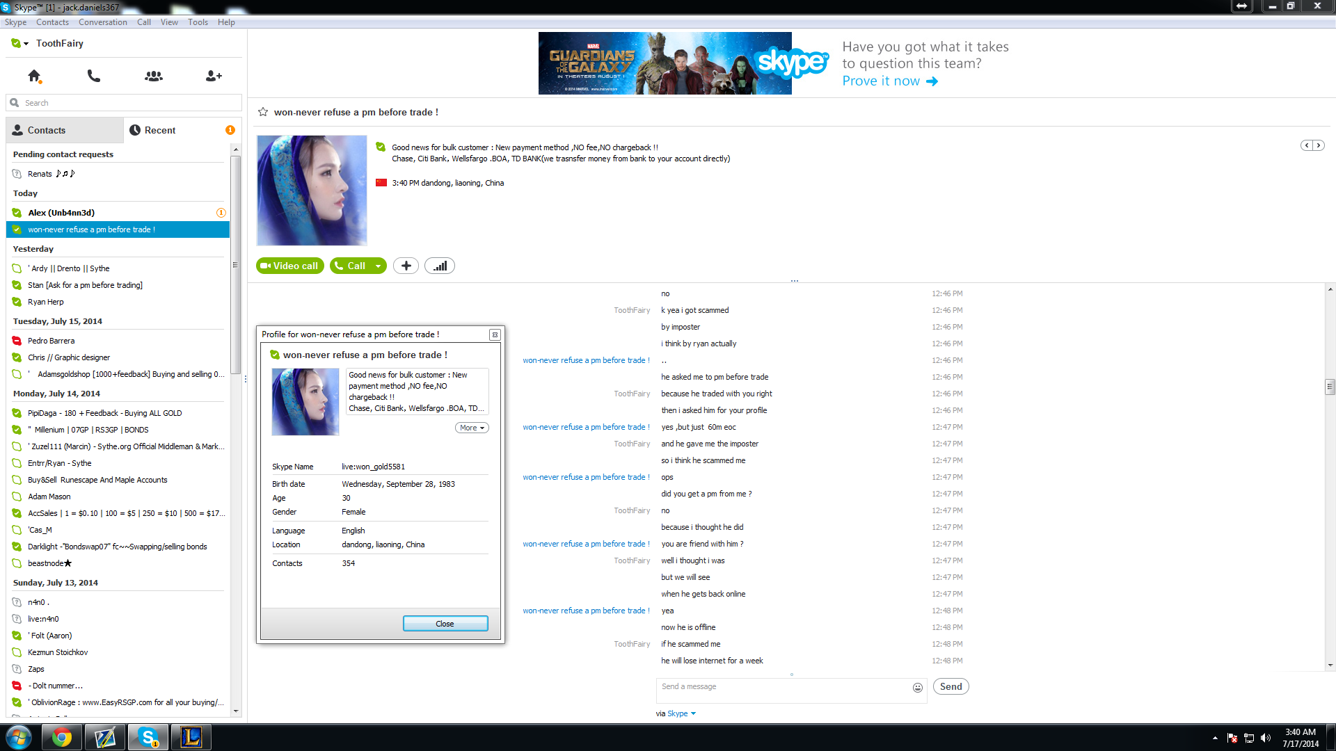Open the Skype Home icon
This screenshot has width=1336, height=751.
point(34,76)
